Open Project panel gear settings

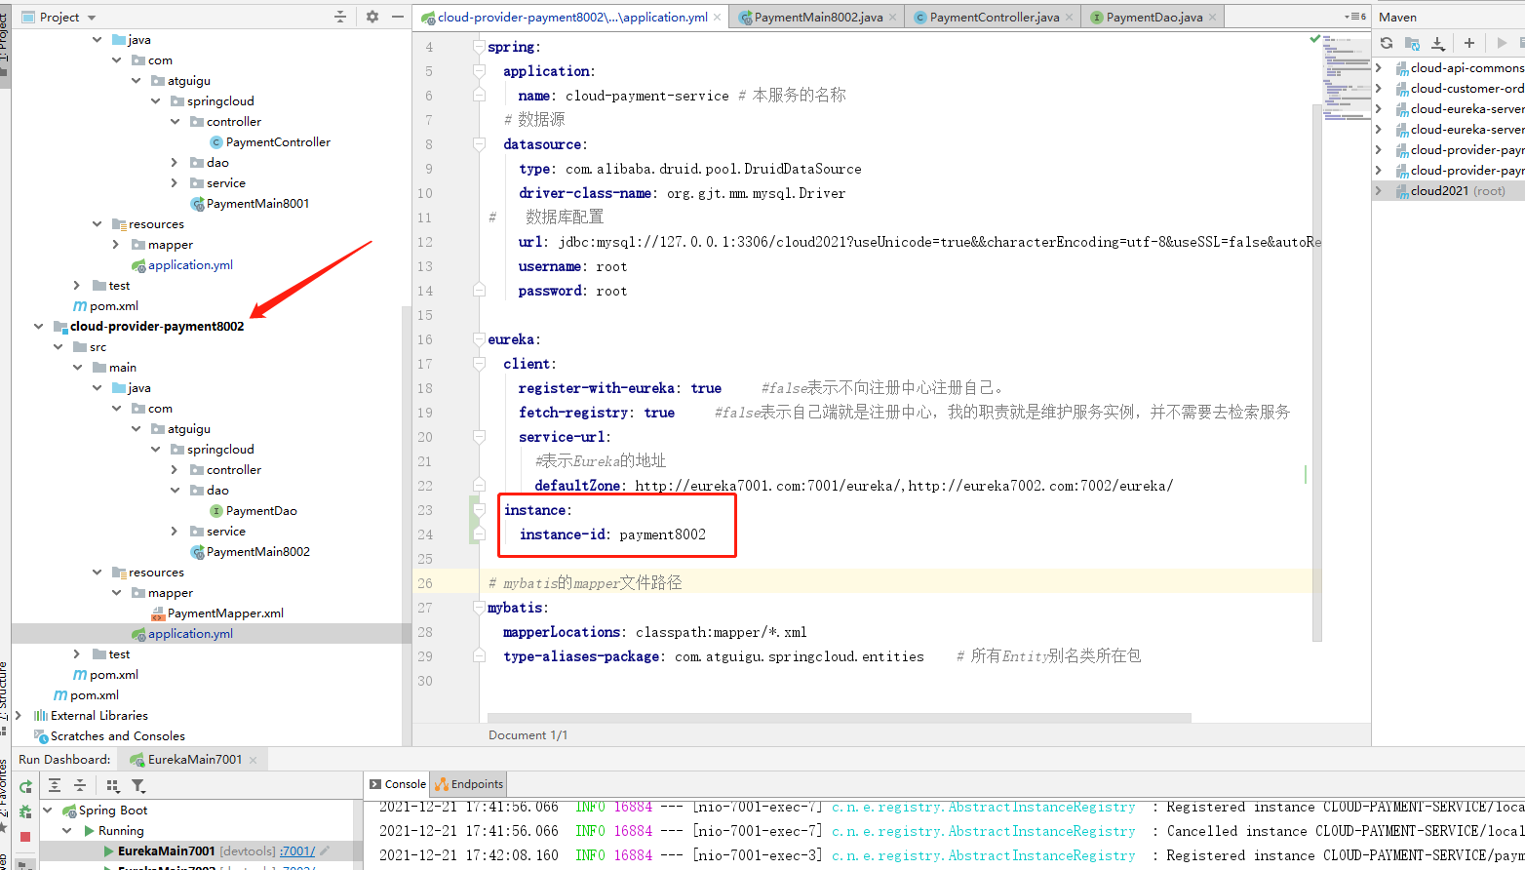372,17
